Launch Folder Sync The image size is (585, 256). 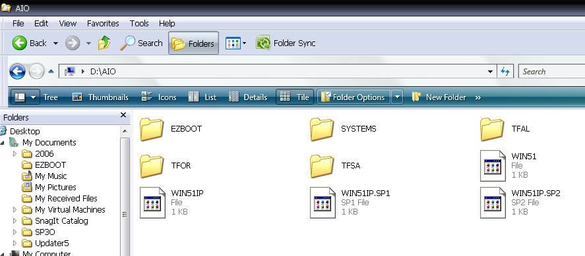coord(286,43)
